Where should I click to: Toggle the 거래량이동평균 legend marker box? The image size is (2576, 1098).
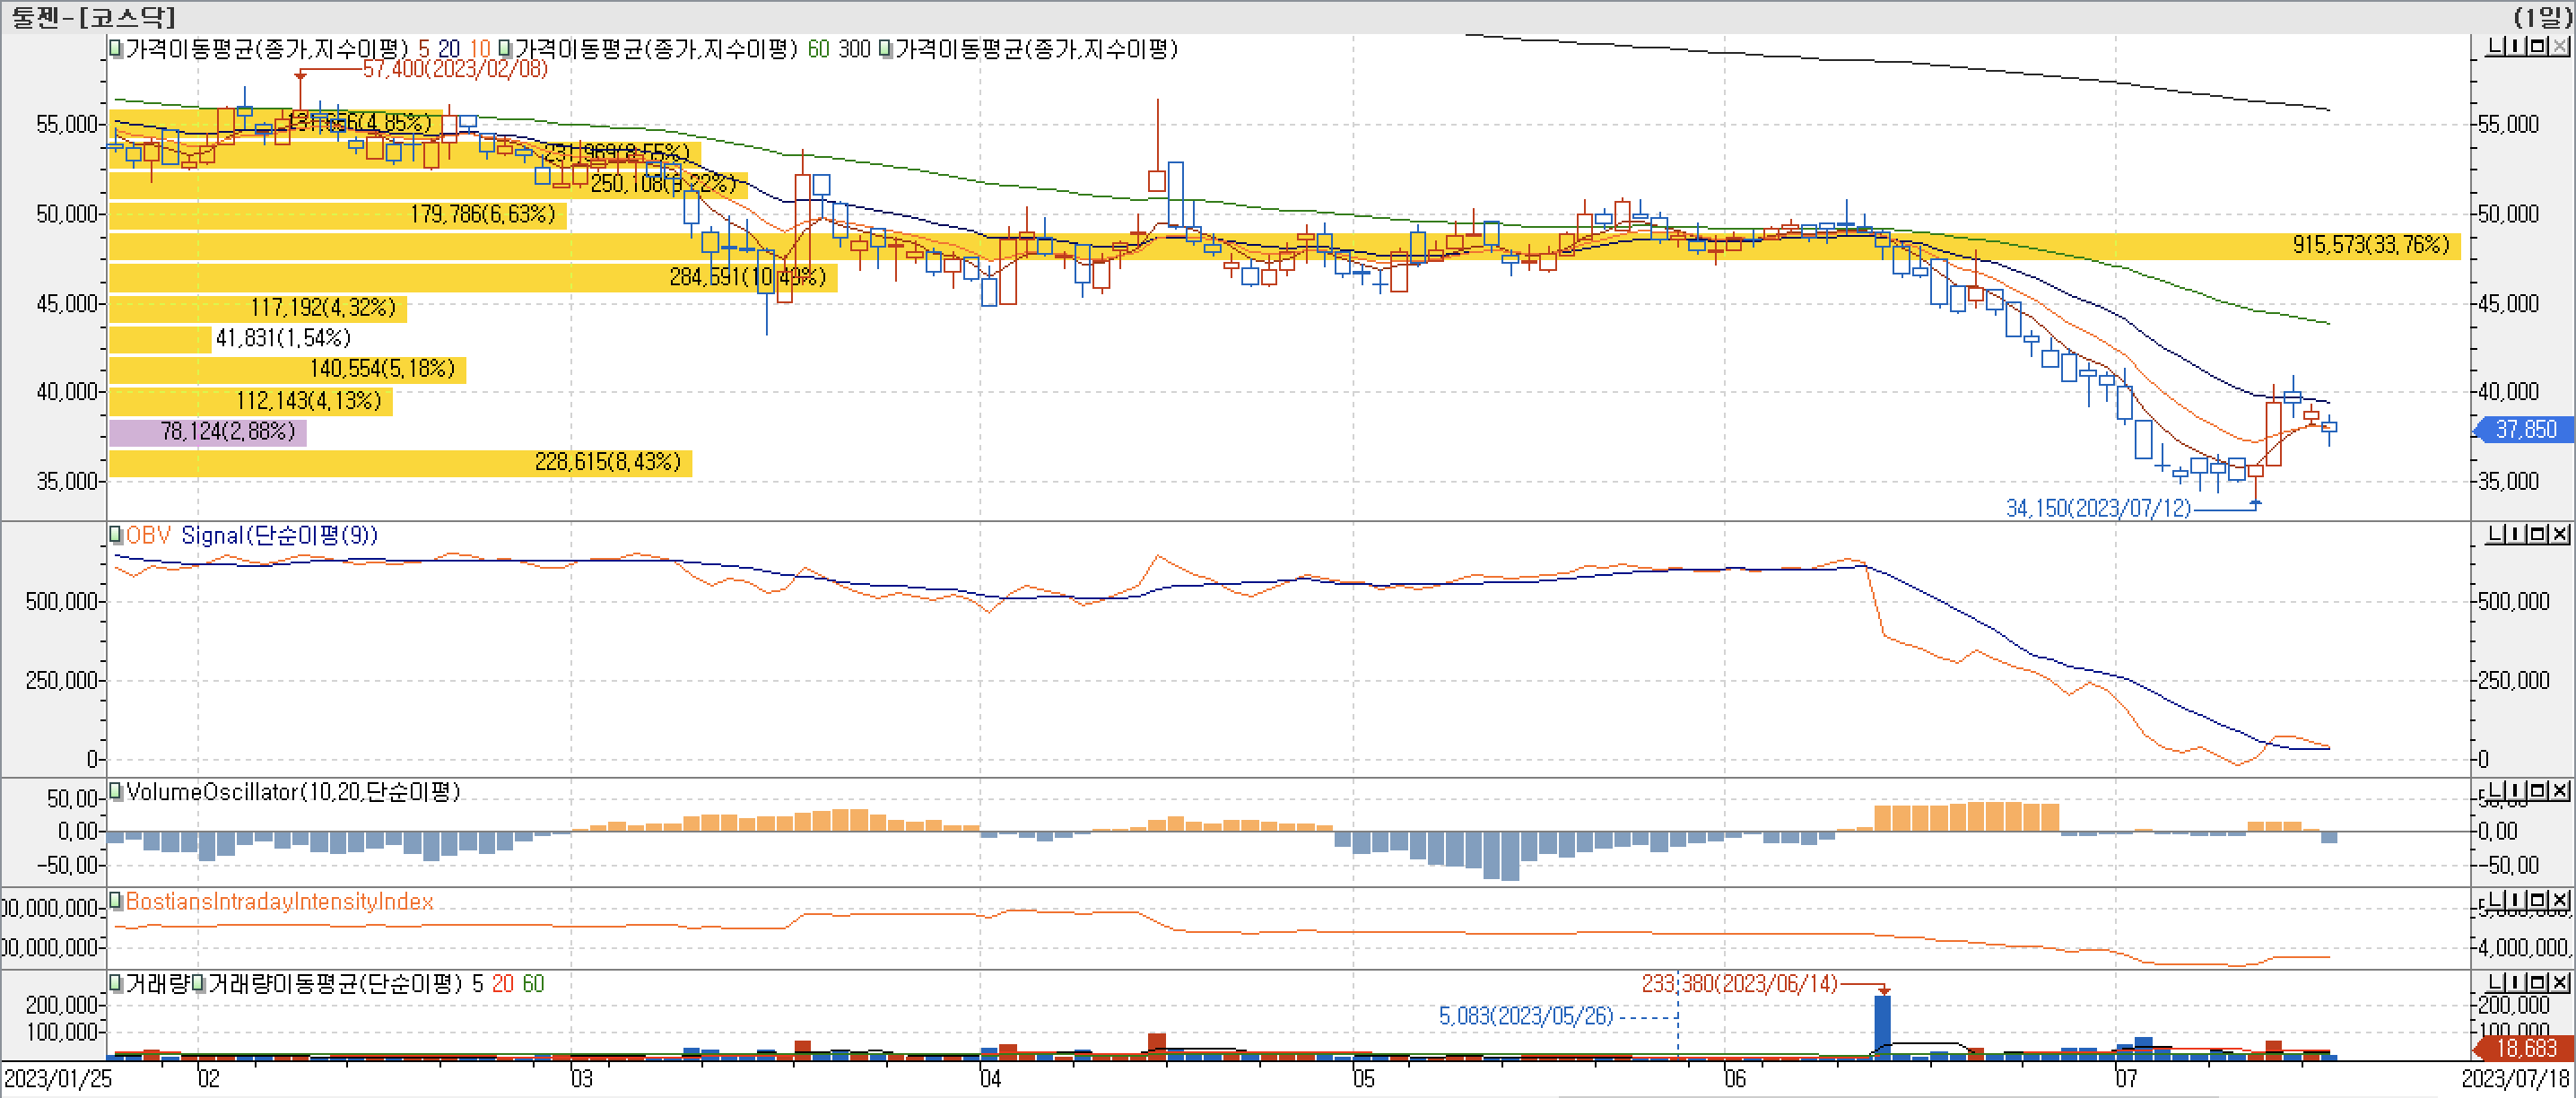pos(199,984)
